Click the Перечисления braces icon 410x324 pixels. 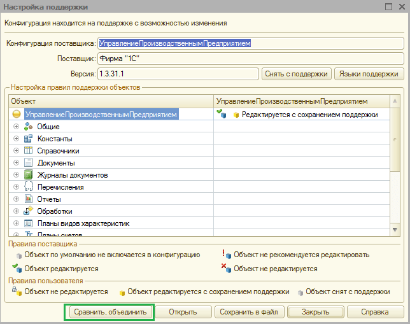(28, 187)
